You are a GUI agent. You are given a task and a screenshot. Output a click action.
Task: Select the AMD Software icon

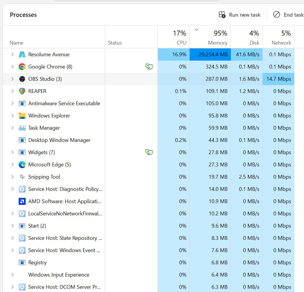click(x=22, y=201)
